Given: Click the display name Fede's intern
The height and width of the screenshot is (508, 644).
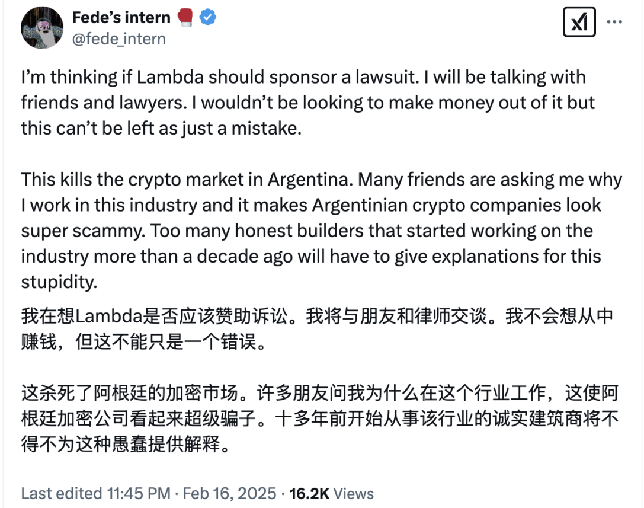Looking at the screenshot, I should coord(121,17).
